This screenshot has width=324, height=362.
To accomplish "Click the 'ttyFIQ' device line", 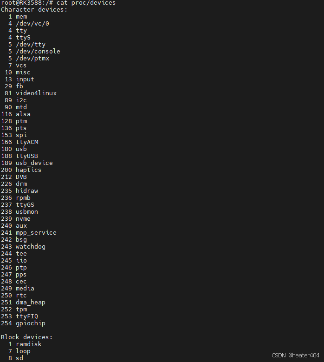I will [x=19, y=316].
